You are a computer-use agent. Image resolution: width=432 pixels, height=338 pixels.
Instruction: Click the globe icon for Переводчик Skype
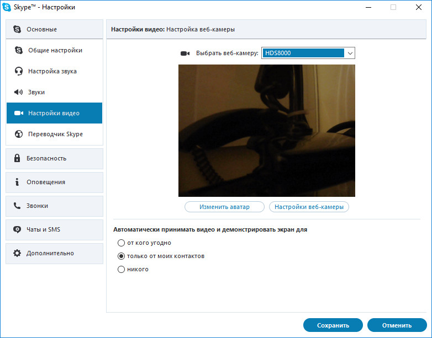(19, 134)
